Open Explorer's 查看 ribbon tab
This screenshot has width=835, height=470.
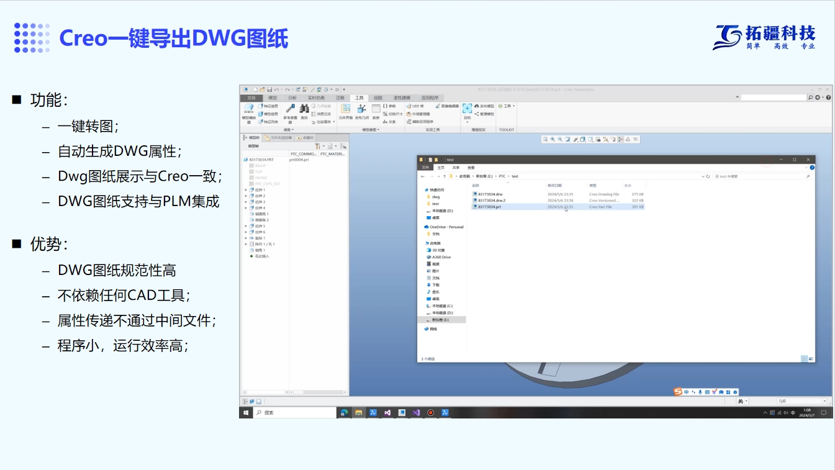point(471,168)
